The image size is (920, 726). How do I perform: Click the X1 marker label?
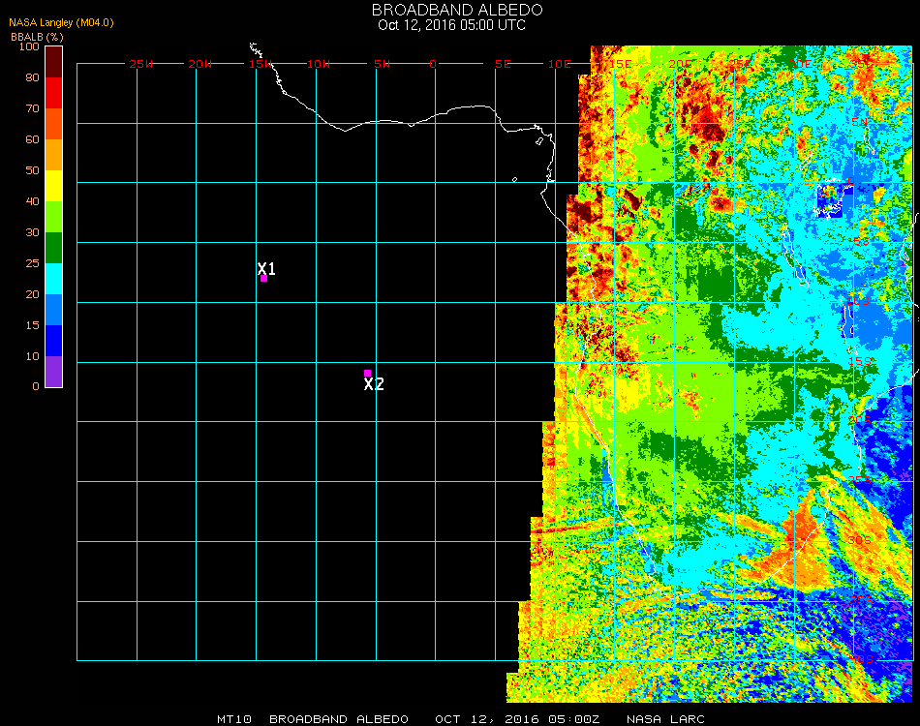[x=266, y=268]
